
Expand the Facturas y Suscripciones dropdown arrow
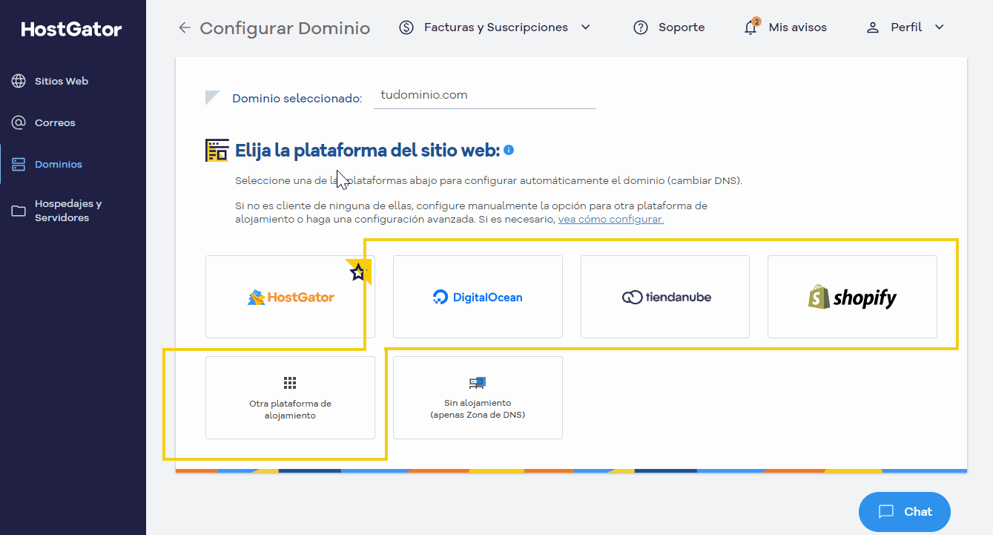click(x=585, y=27)
